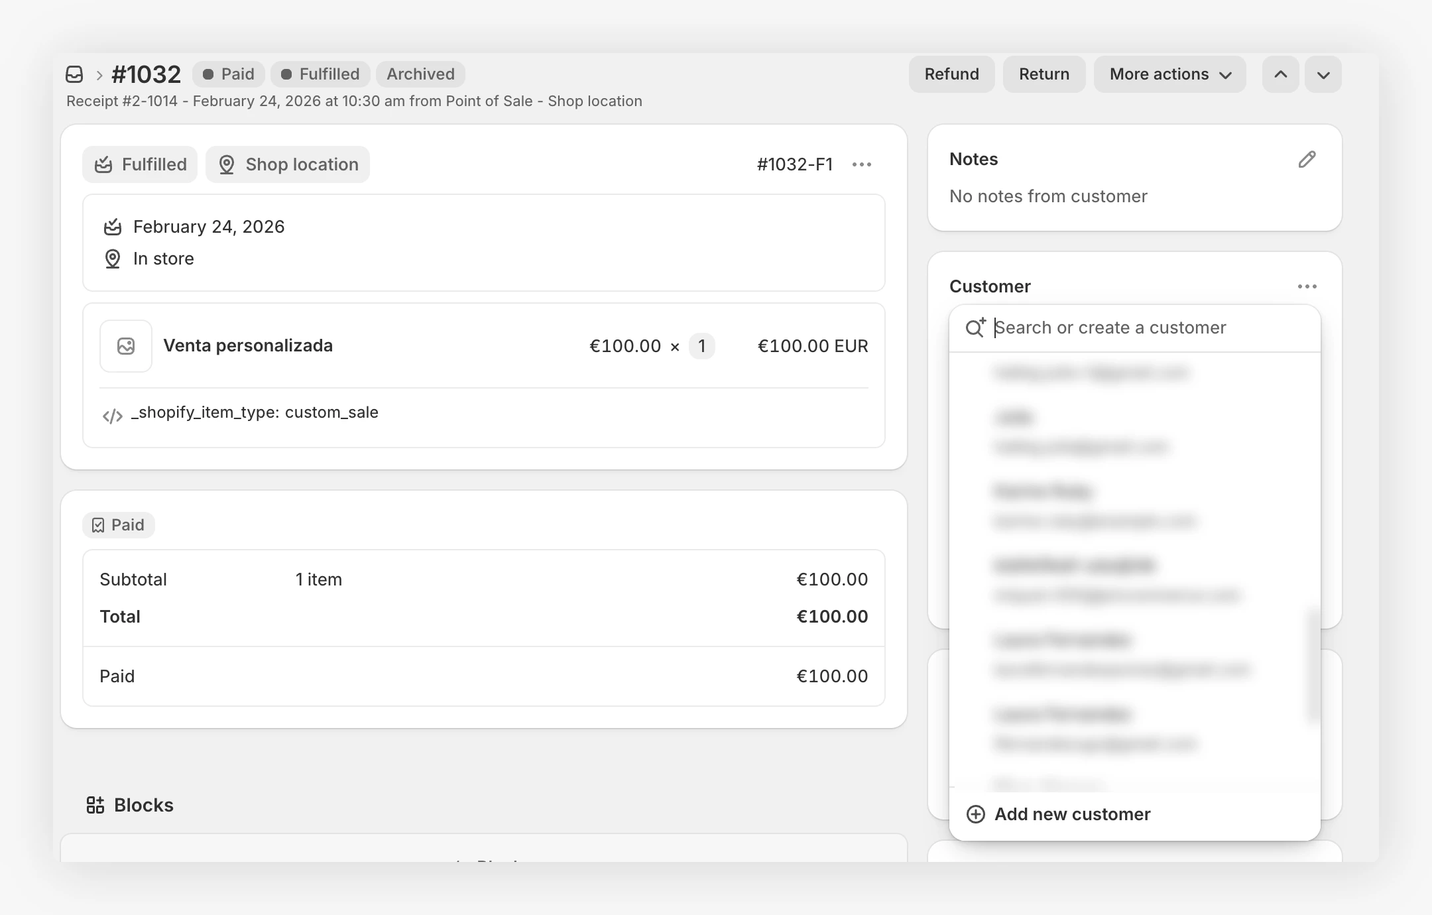Click the '€100.00 EUR' line total
The image size is (1432, 915).
[x=813, y=346]
